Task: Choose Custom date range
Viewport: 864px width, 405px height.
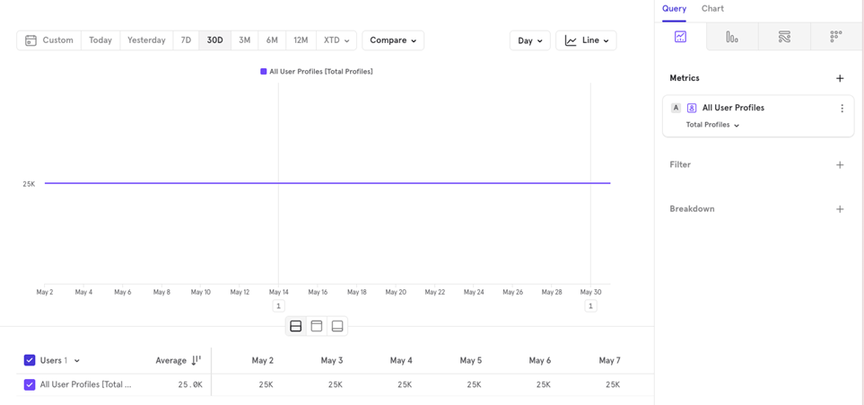Action: click(x=49, y=40)
